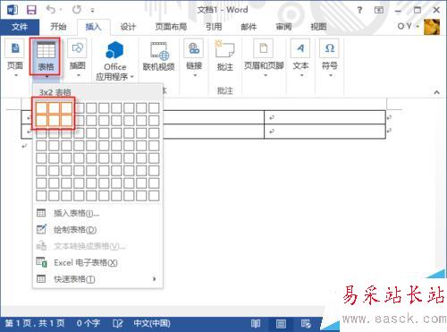Open the 视图 tab
The height and width of the screenshot is (332, 447).
click(x=318, y=27)
